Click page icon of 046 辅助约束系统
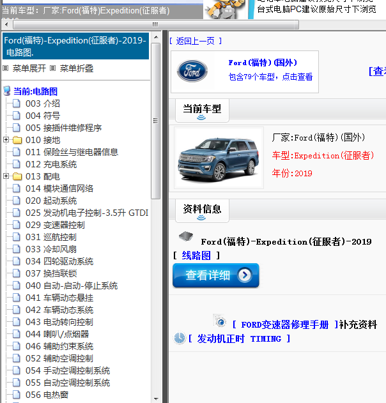386x403 pixels. [x=17, y=346]
